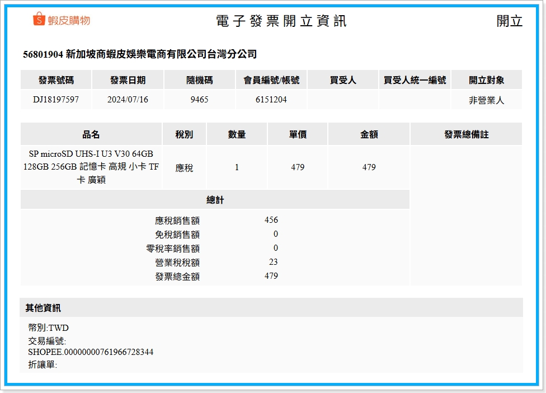Screen dimensions: 546x393
Task: Click the 隨機碼 value 9465
Action: tap(199, 100)
